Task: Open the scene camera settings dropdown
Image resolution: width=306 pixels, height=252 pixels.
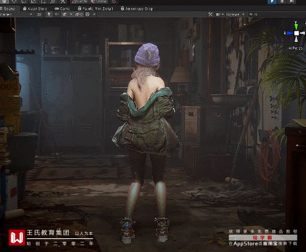Action: (219, 14)
